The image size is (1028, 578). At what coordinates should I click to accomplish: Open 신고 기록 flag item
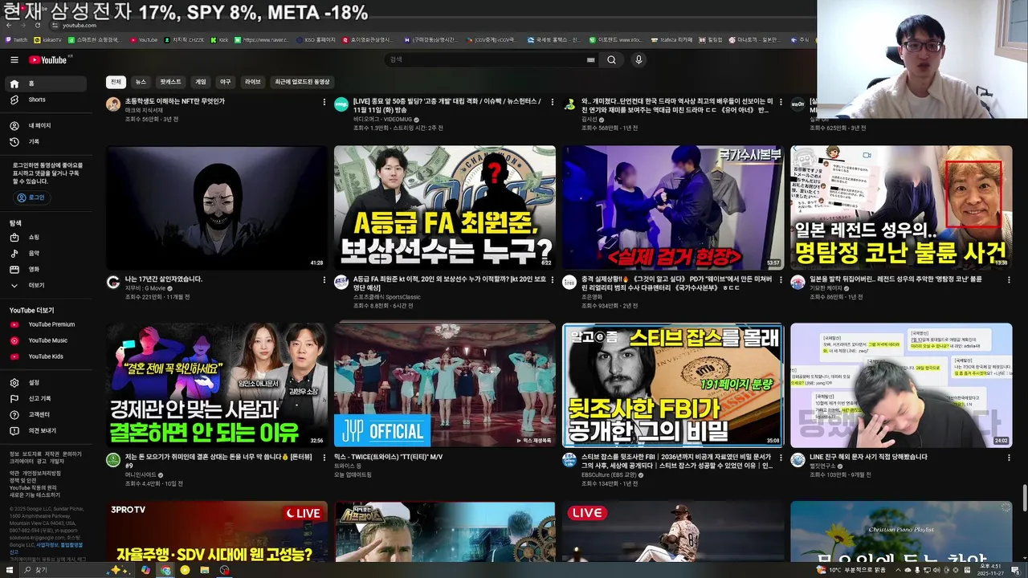(46, 399)
